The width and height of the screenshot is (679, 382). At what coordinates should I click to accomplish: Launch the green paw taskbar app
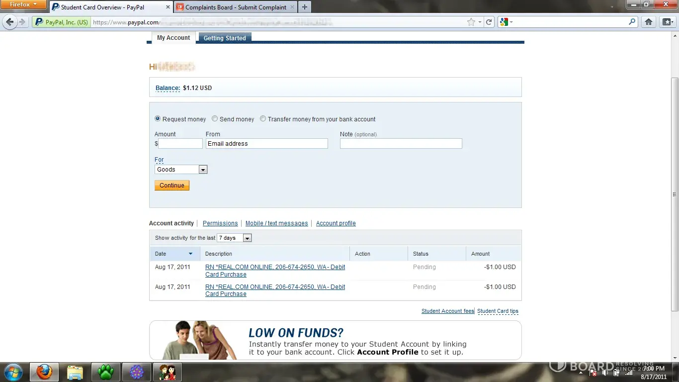105,372
